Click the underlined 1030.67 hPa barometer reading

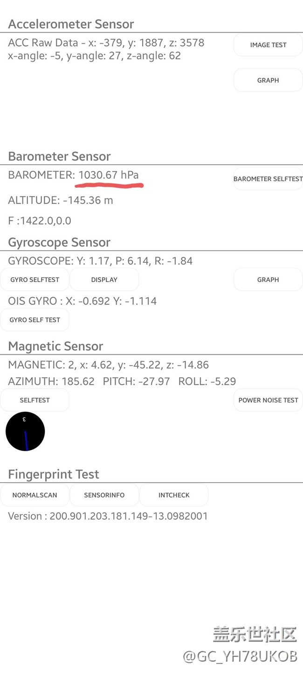(109, 176)
